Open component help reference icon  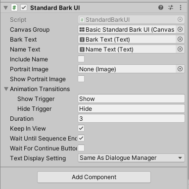click(x=161, y=7)
